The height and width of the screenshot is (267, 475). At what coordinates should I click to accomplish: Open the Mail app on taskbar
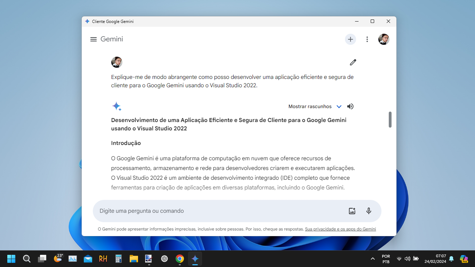[88, 259]
